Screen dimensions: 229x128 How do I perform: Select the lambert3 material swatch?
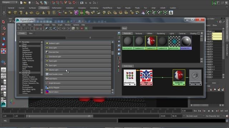[x=151, y=43]
